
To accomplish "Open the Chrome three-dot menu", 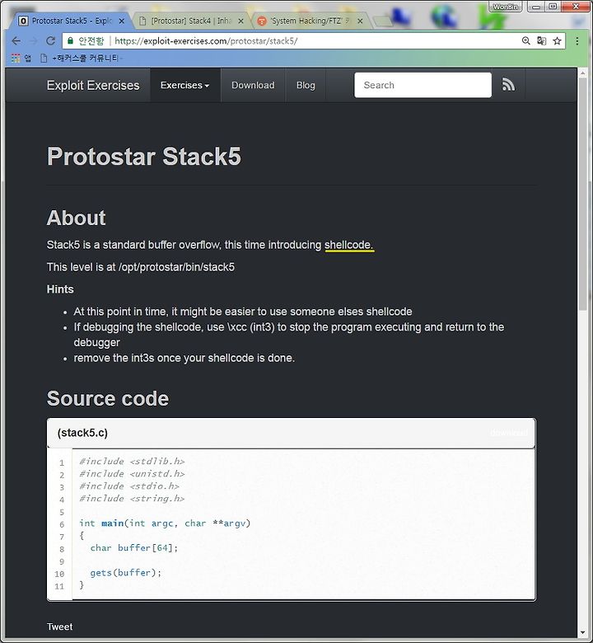I will pyautogui.click(x=577, y=41).
